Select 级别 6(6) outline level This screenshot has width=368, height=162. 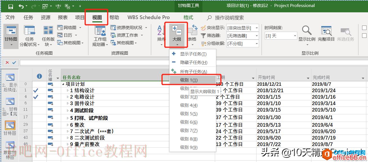click(193, 122)
